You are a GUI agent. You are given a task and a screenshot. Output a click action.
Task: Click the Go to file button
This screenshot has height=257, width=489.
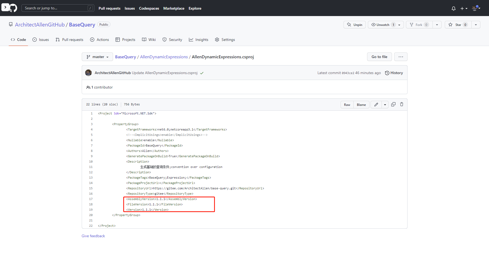click(379, 57)
